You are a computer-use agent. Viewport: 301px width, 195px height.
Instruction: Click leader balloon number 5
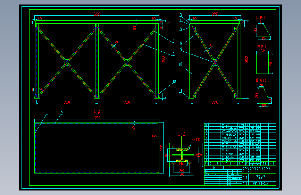click(181, 29)
